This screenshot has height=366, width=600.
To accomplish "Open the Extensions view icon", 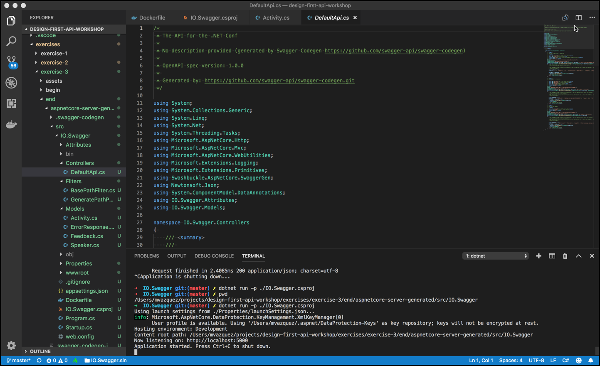I will click(x=11, y=103).
